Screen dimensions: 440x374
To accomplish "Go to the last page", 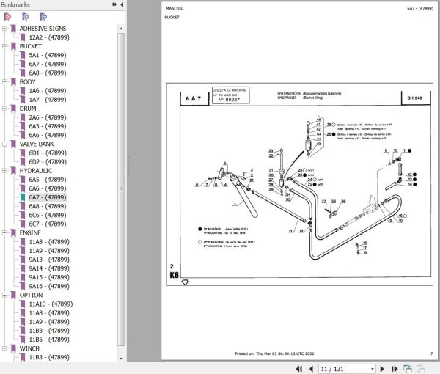I will pyautogui.click(x=395, y=369).
